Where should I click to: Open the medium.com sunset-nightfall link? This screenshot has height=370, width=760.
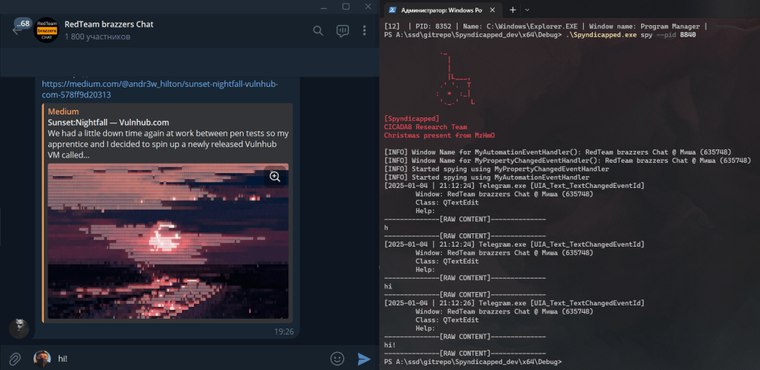160,89
